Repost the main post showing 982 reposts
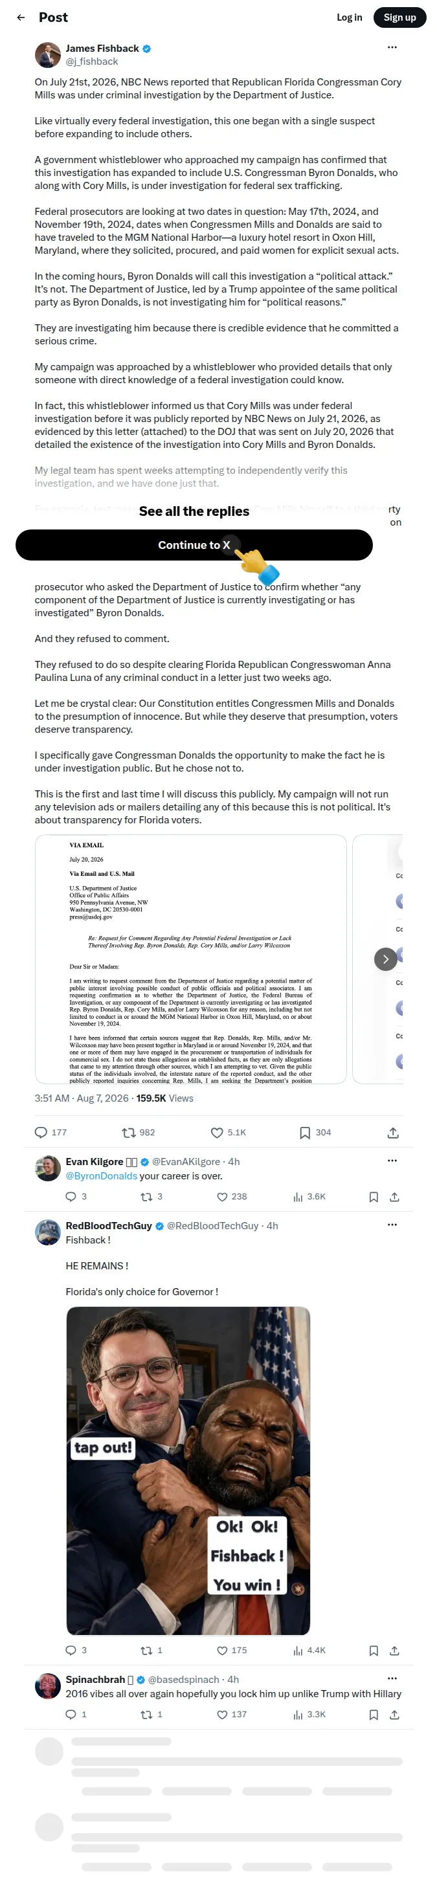Screen dimensions: 437x1881 click(x=139, y=1133)
